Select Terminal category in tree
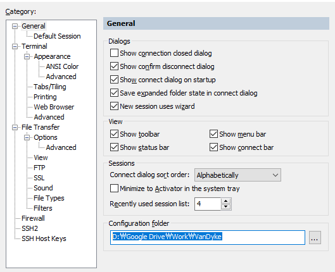Image resolution: width=335 pixels, height=272 pixels. coord(34,46)
